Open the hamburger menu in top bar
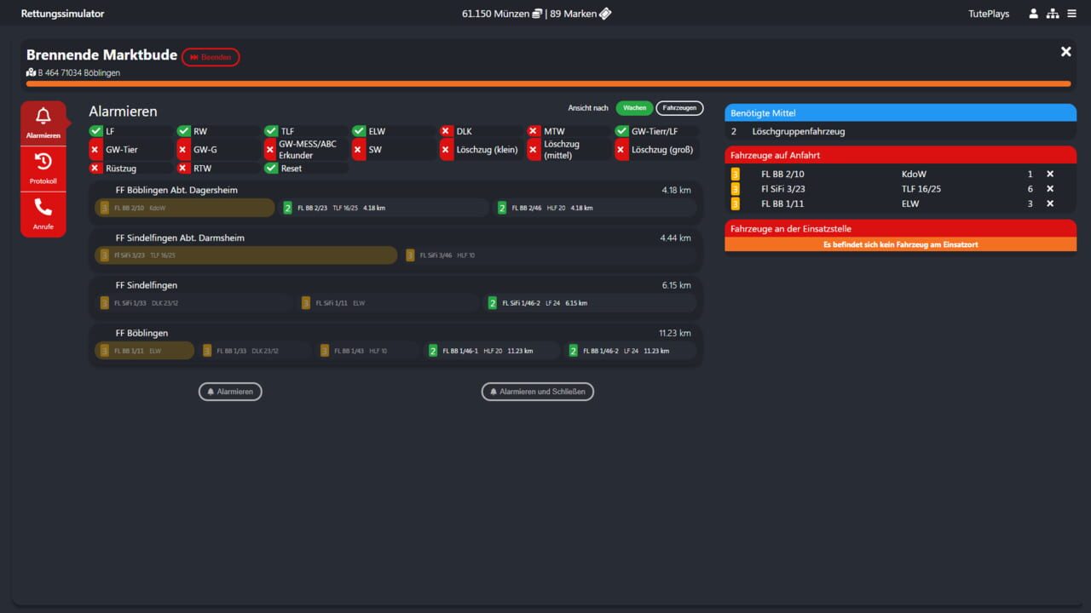 pyautogui.click(x=1072, y=14)
